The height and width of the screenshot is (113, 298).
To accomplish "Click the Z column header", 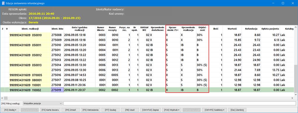I will click(3, 29).
